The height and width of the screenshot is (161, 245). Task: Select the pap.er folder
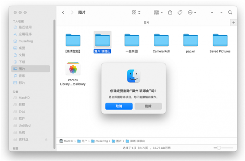tap(191, 40)
